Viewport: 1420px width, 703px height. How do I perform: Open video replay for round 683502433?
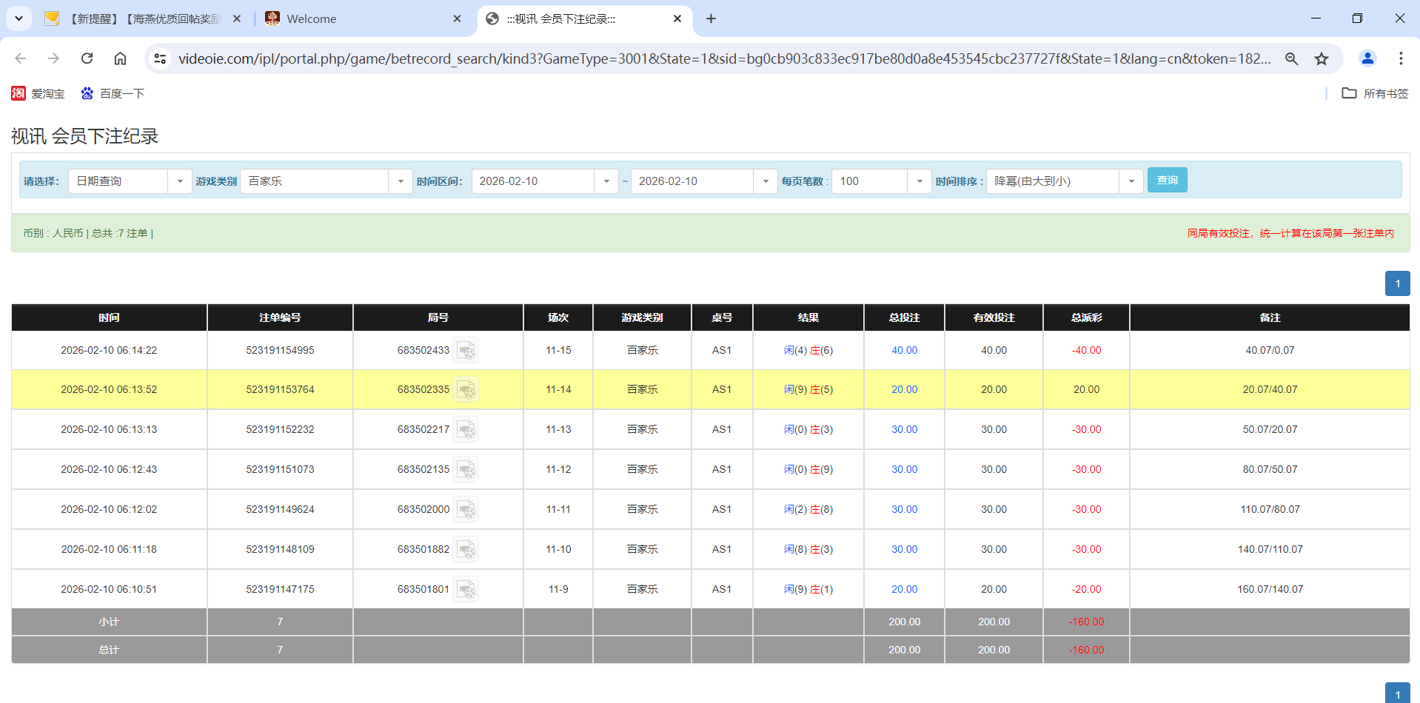[x=466, y=350]
